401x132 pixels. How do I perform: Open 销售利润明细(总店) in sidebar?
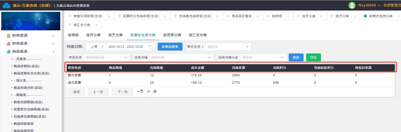click(28, 102)
